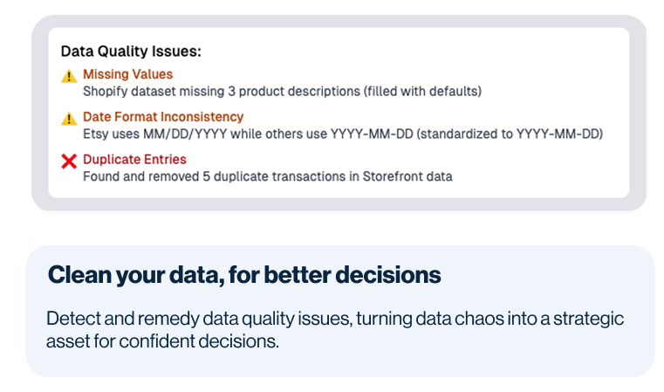
Task: Click the duplicate transactions Storefront description
Action: pyautogui.click(x=268, y=176)
